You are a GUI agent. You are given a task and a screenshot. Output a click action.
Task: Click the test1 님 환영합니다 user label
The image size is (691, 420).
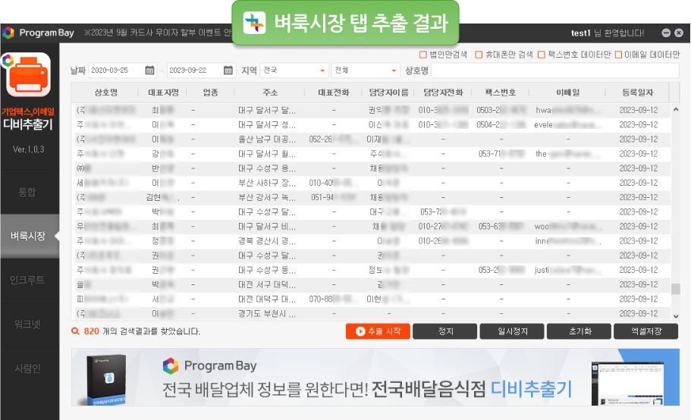click(608, 33)
